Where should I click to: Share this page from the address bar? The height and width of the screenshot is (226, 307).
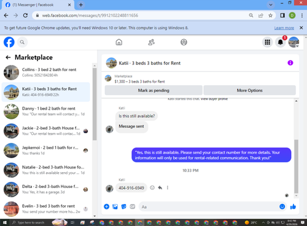[261, 15]
